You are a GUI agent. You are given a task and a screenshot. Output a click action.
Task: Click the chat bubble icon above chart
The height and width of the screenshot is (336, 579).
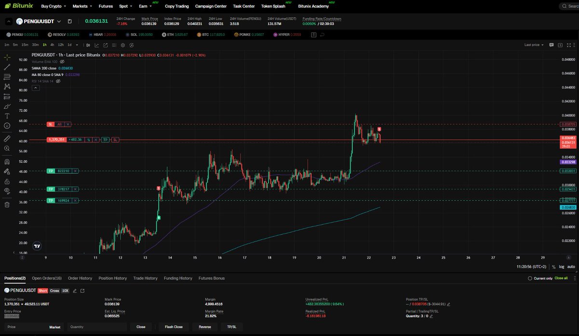(551, 45)
